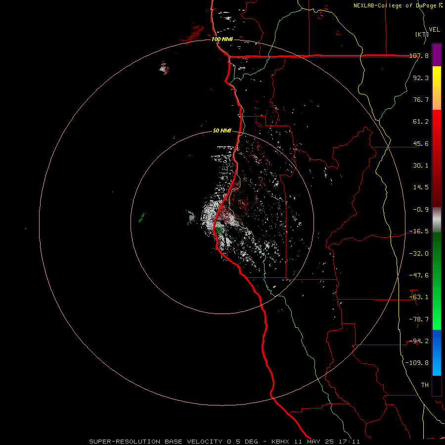
Task: Click the [KT] units label
Action: point(422,34)
